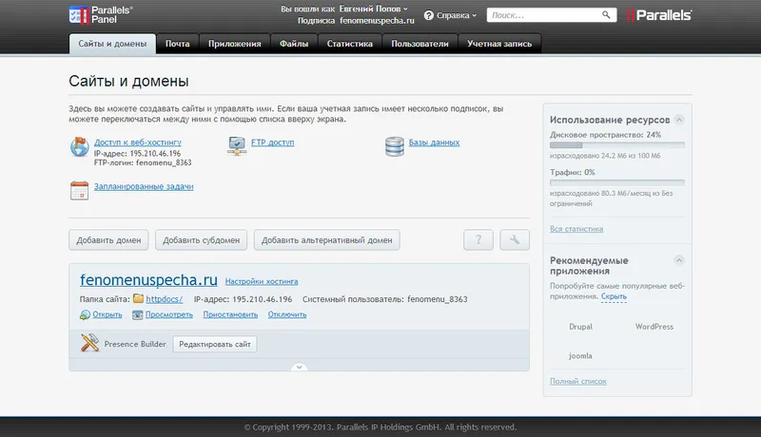
Task: Click the scheduled tasks calendar icon
Action: (x=79, y=190)
